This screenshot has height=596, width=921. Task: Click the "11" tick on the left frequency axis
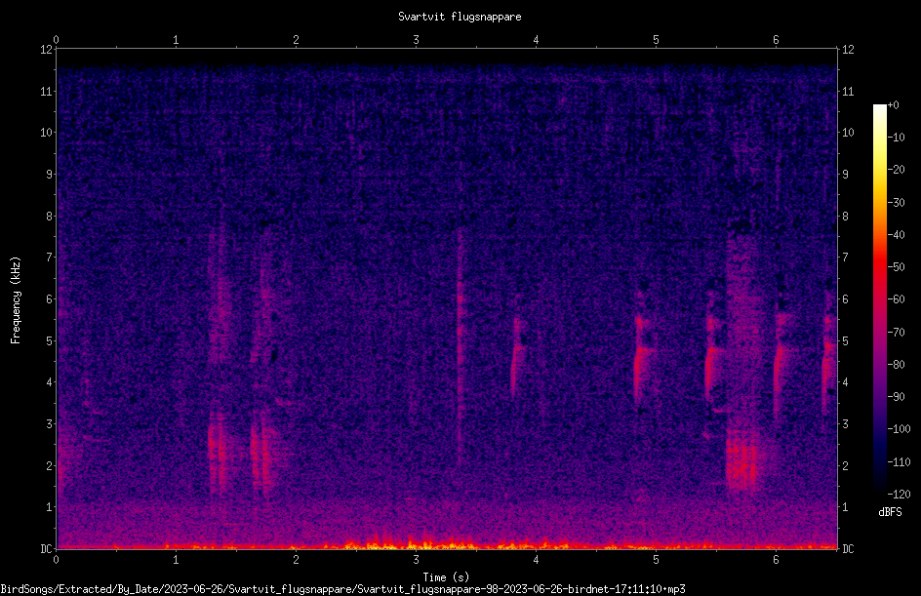[x=46, y=92]
